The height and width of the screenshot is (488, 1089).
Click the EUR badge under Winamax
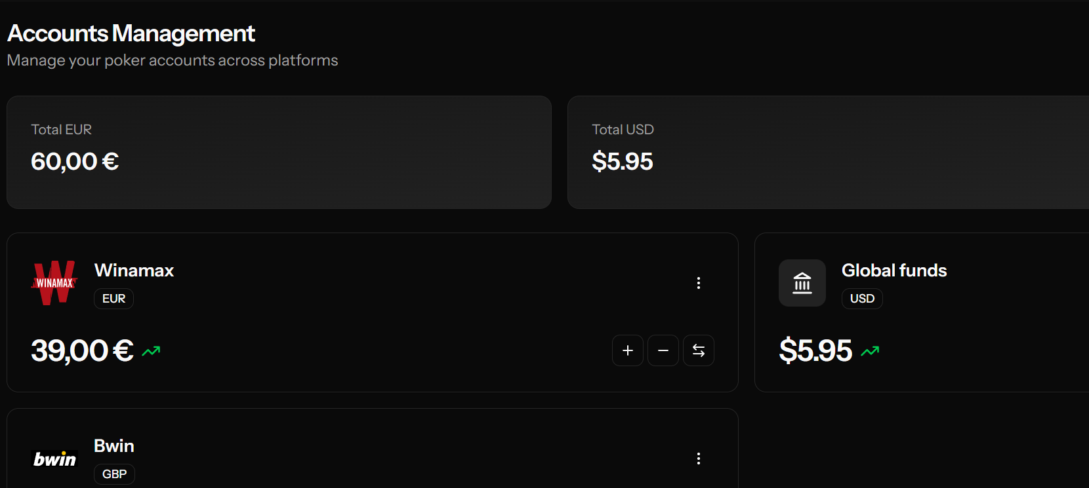tap(114, 299)
